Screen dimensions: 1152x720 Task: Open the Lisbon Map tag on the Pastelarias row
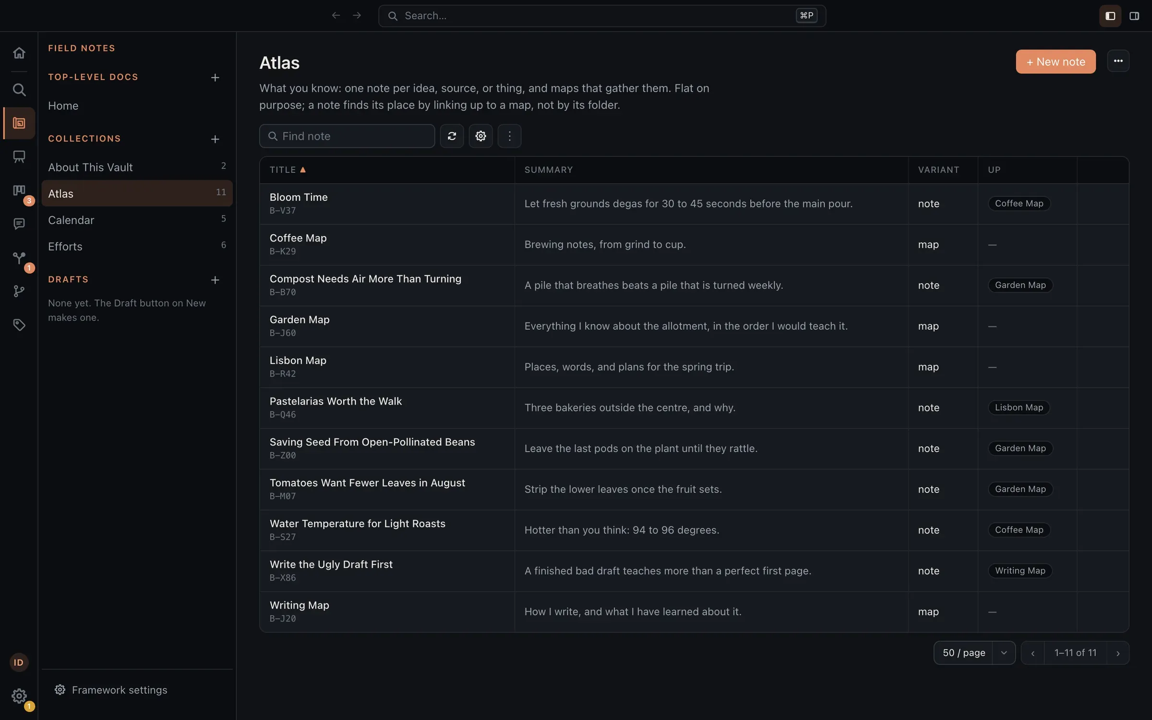pyautogui.click(x=1019, y=408)
